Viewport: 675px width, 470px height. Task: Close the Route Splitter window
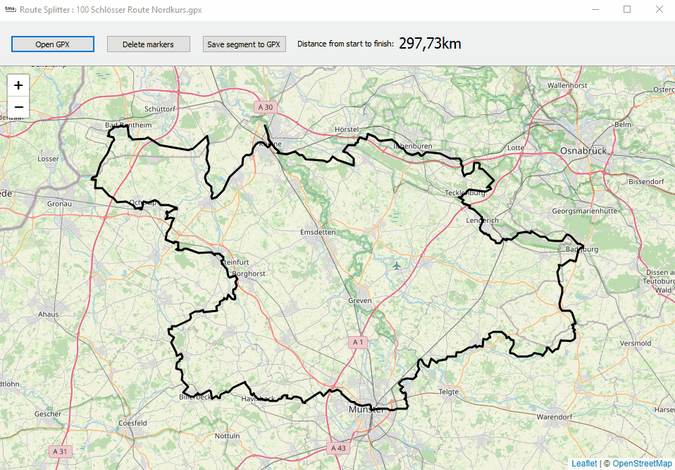point(659,9)
